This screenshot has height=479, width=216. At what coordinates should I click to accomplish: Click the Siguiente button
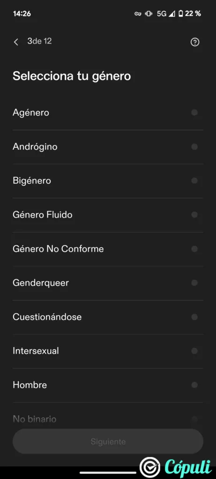point(108,442)
